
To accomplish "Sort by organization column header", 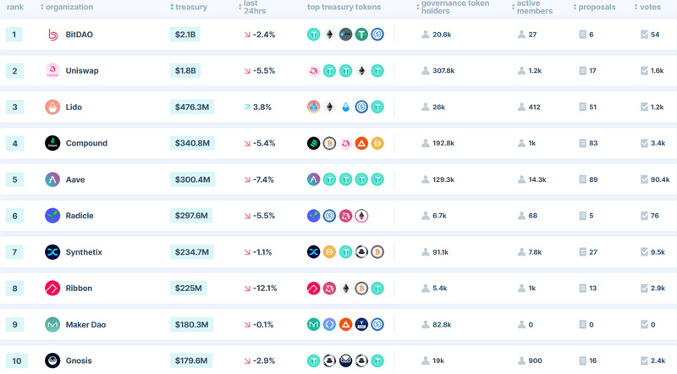I will 67,7.
